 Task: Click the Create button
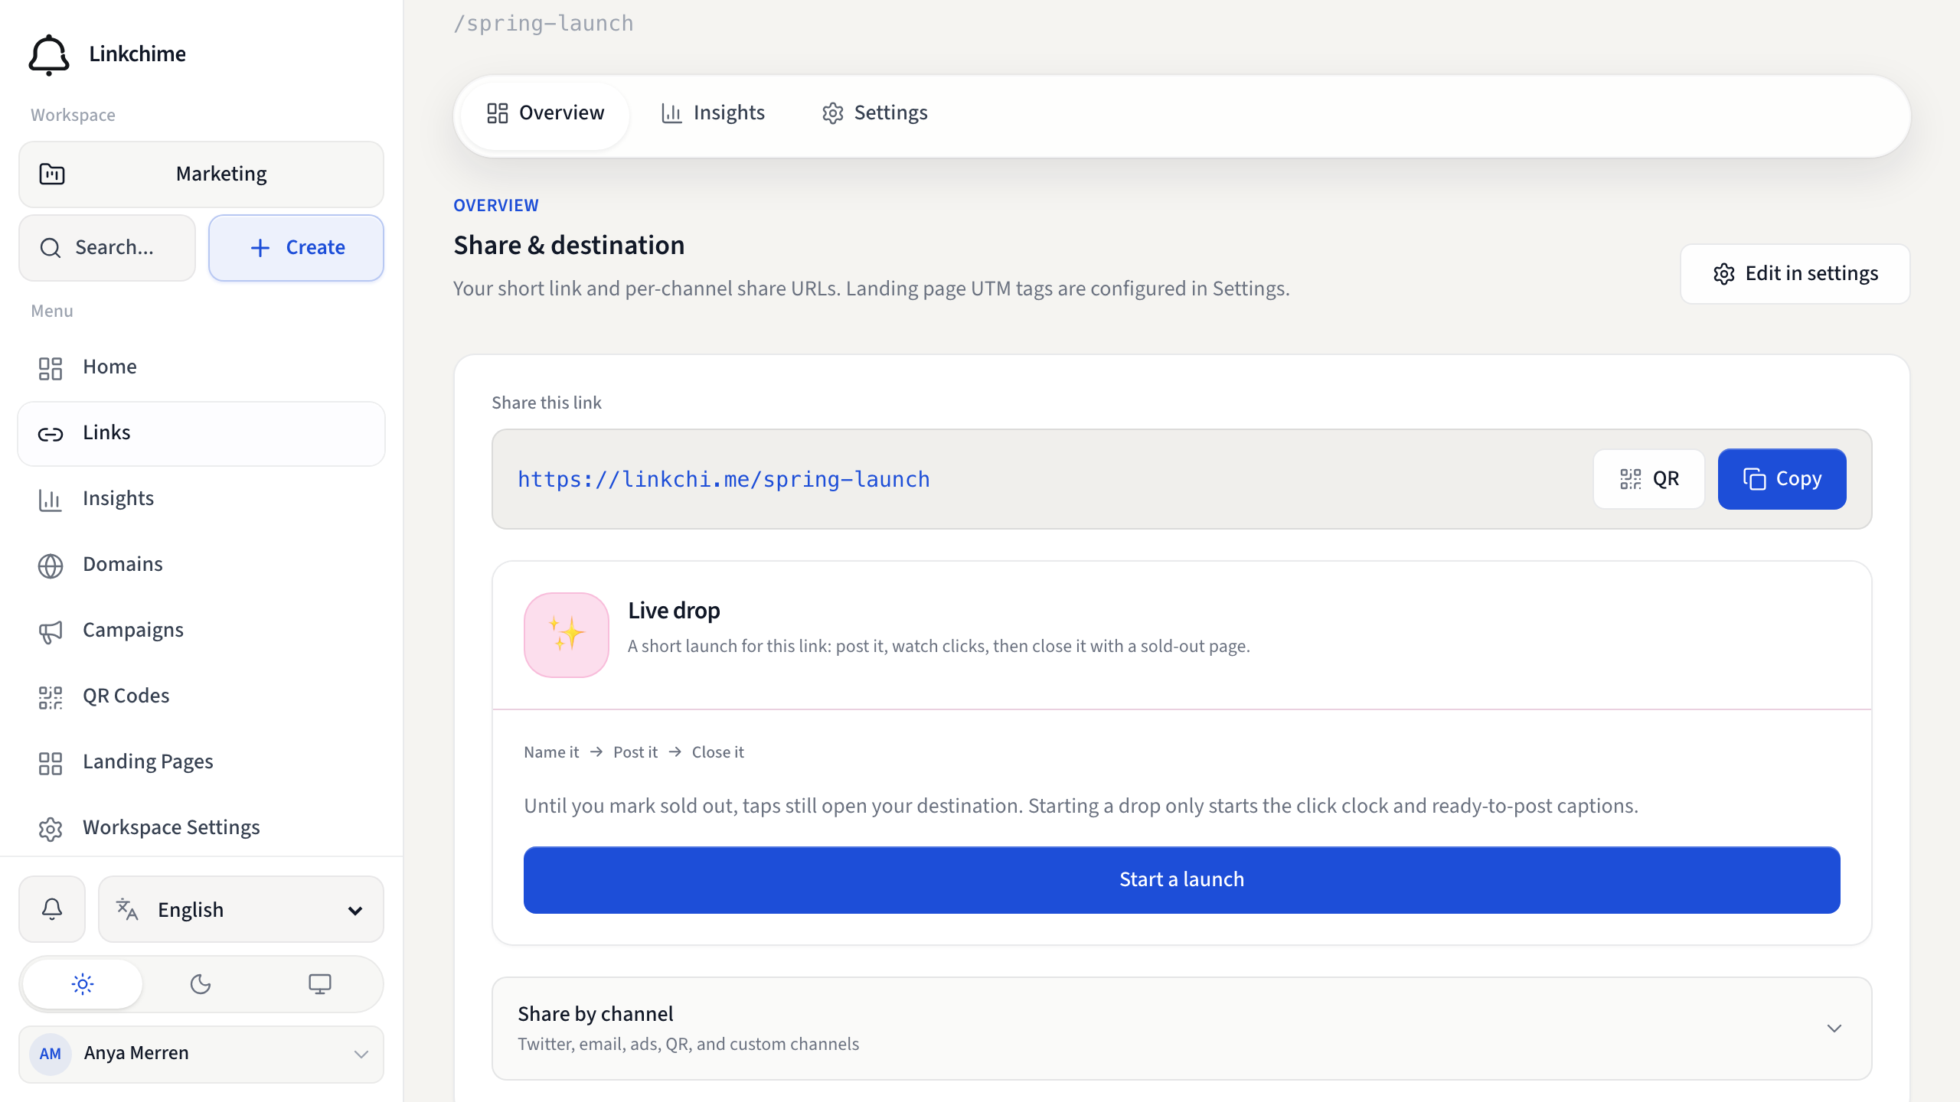296,248
